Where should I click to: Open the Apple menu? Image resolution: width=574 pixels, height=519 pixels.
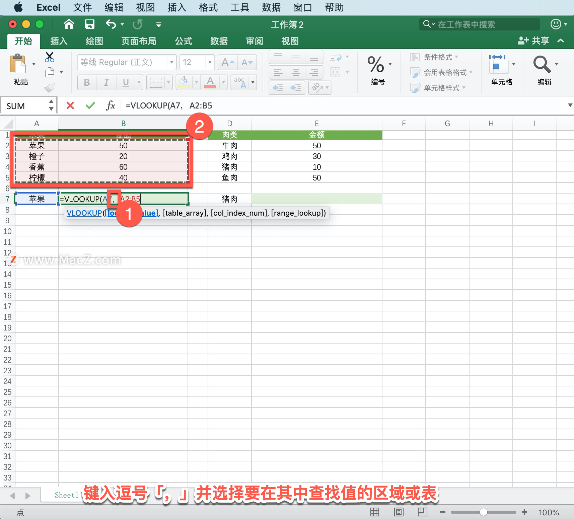[x=18, y=7]
